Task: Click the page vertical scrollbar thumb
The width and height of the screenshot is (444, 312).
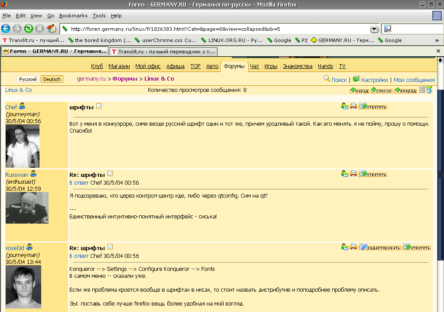Action: coord(441,175)
